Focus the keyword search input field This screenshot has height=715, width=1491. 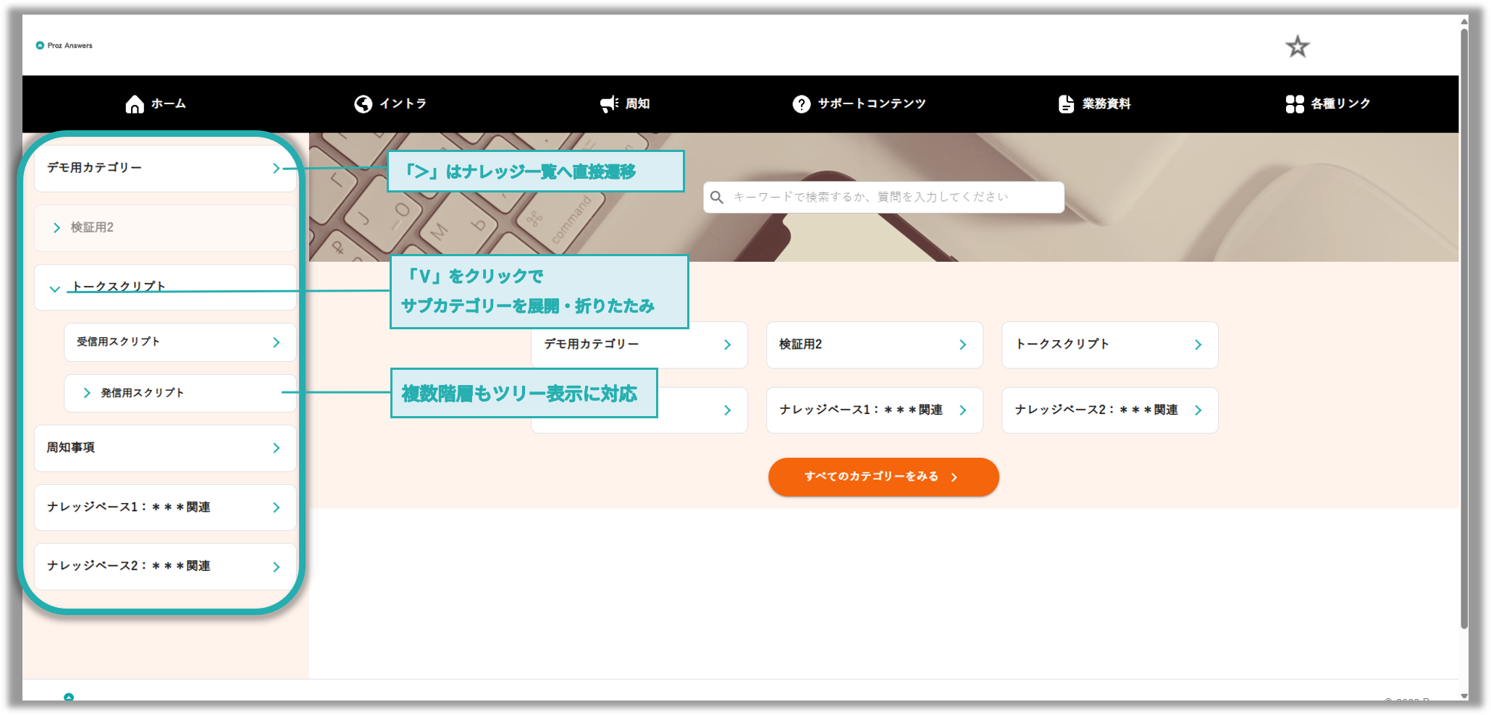click(883, 197)
